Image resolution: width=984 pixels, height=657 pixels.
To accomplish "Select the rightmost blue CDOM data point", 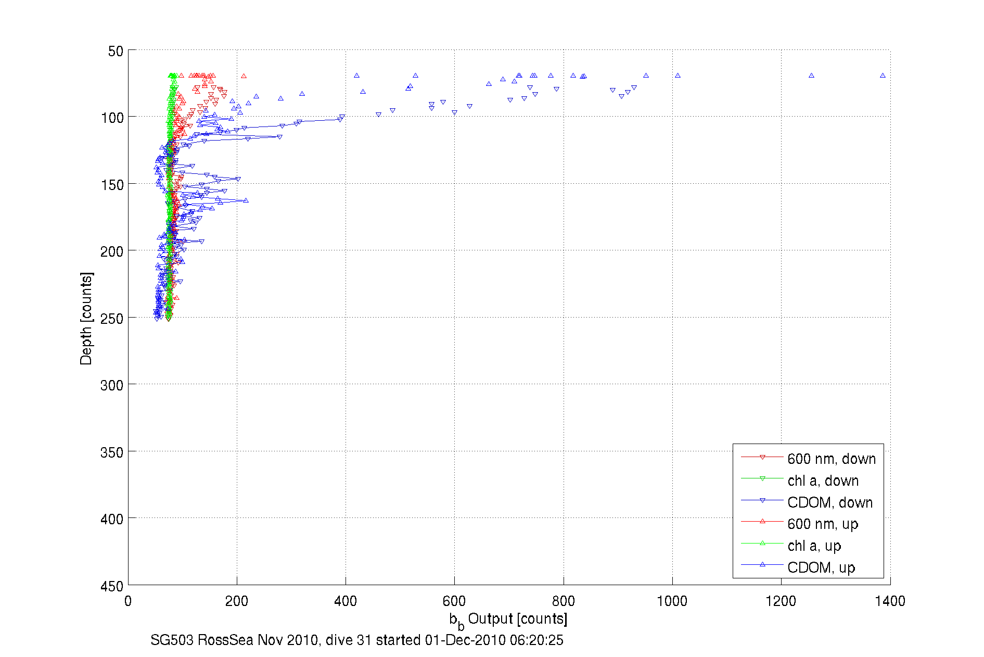I will 883,76.
